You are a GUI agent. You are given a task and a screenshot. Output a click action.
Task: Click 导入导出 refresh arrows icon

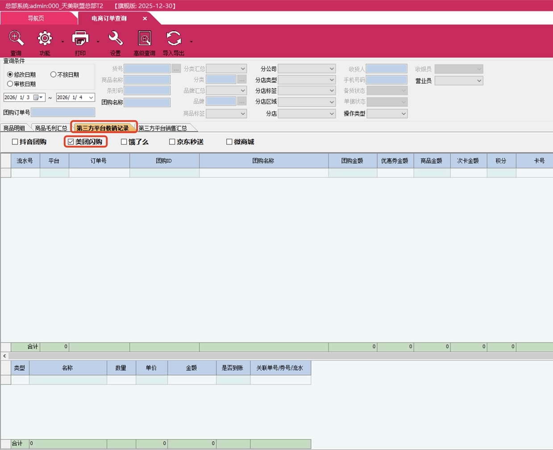tap(174, 39)
